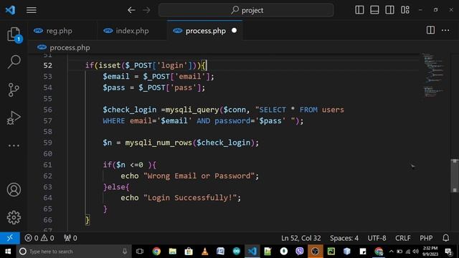The height and width of the screenshot is (258, 459).
Task: Open Manage gear settings menu
Action: (14, 217)
